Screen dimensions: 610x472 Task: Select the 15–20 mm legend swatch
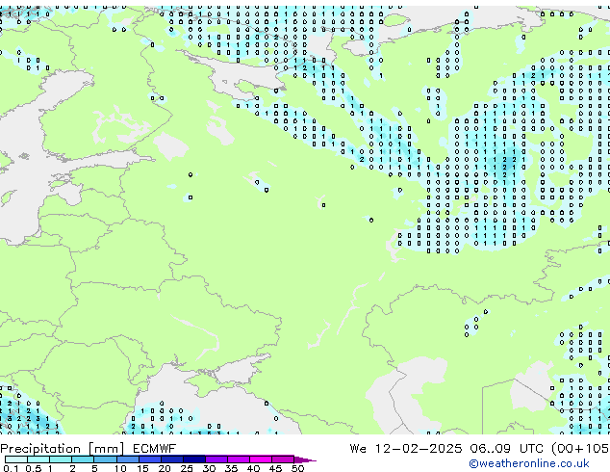pos(150,459)
